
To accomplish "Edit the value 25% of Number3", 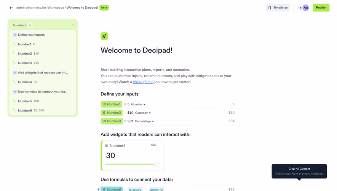I will pyautogui.click(x=130, y=121).
